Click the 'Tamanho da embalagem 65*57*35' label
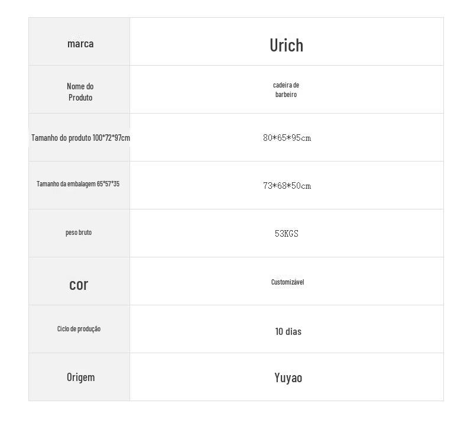The width and height of the screenshot is (467, 426). [x=78, y=183]
